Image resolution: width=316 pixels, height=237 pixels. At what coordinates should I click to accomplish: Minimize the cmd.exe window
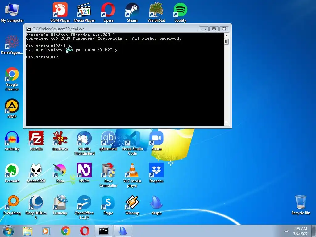(x=204, y=29)
